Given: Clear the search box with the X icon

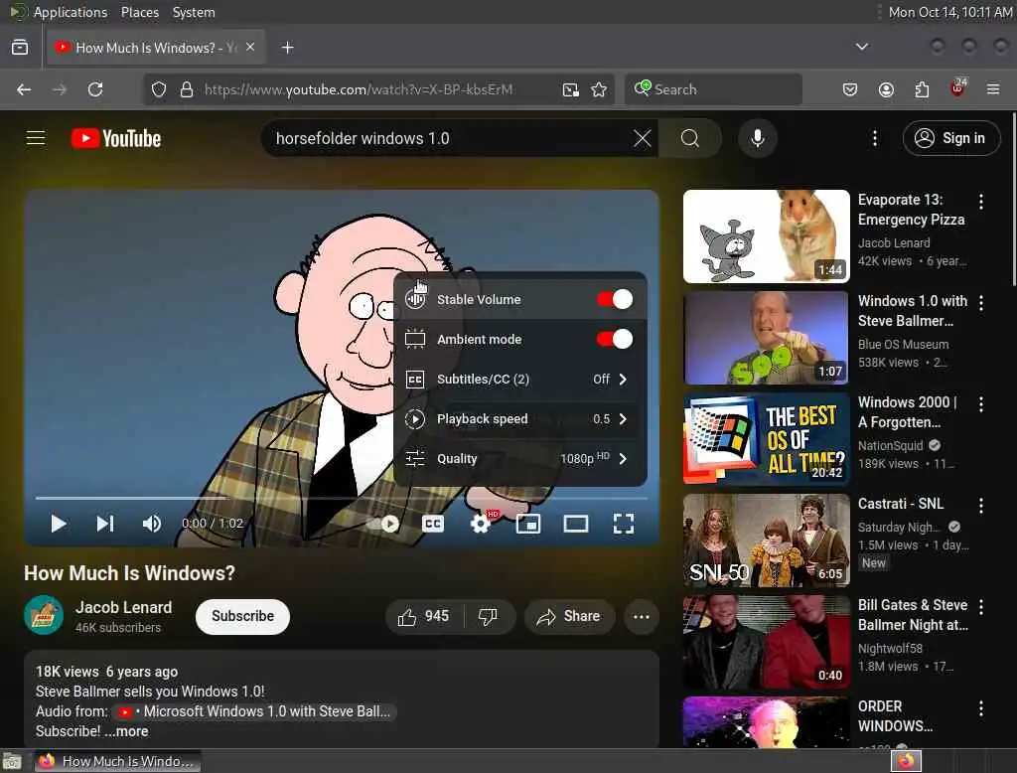Looking at the screenshot, I should [x=643, y=138].
